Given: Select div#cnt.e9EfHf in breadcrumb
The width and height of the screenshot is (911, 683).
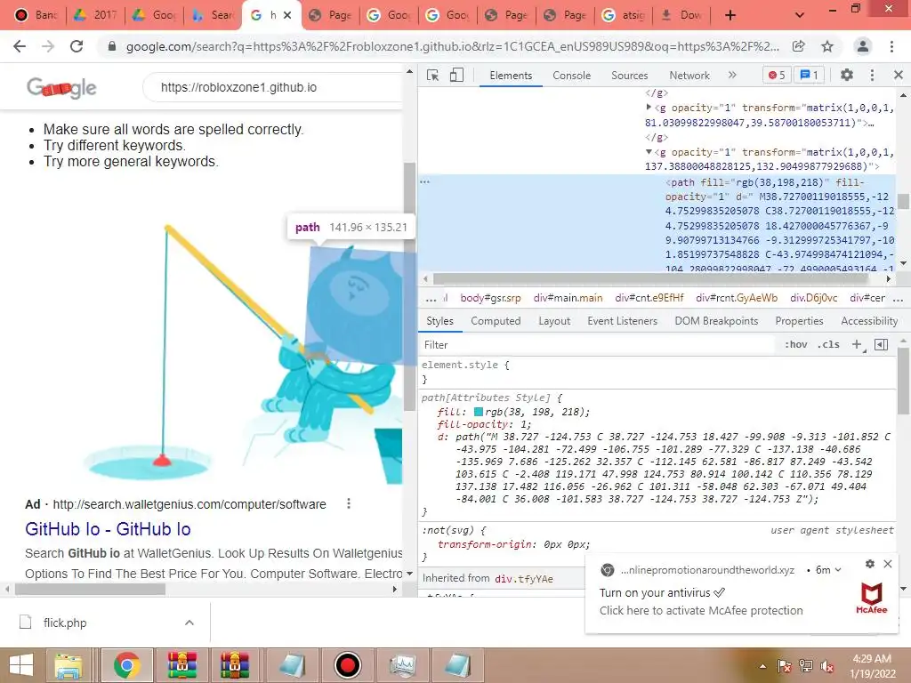Looking at the screenshot, I should pos(649,298).
